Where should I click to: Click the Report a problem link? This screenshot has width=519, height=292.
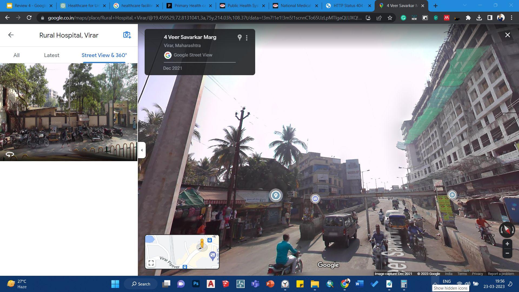tap(501, 274)
